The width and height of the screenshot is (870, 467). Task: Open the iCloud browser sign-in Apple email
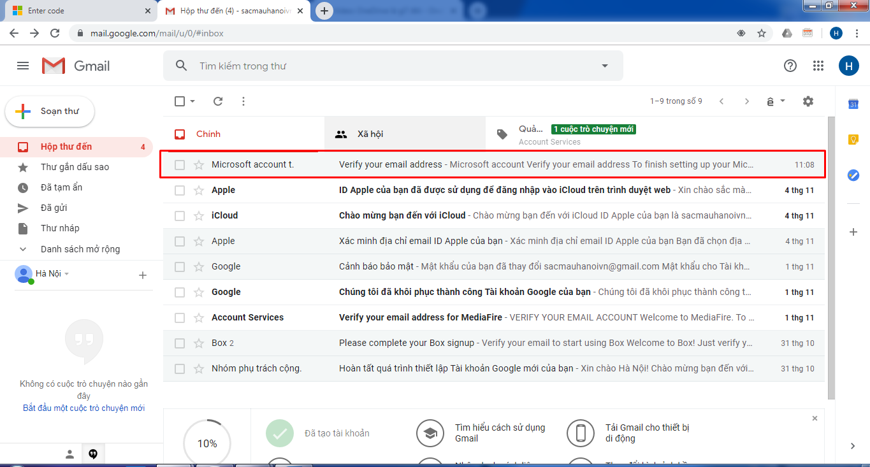point(494,190)
